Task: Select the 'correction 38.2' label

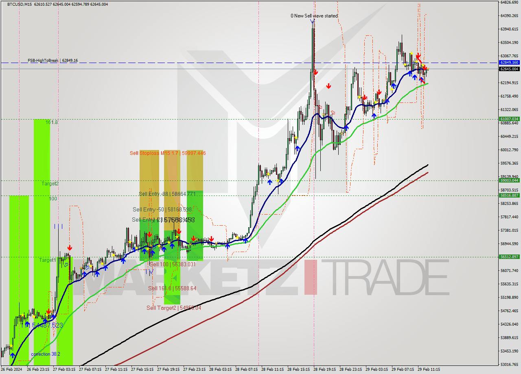Action: click(46, 354)
